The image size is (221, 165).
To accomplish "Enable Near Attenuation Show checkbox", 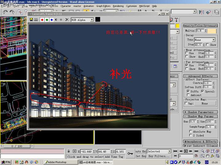I will coord(187,57).
